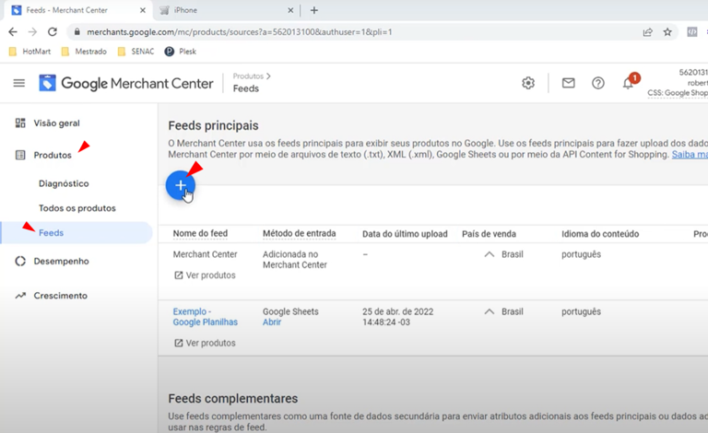
Task: Expand the Produtos breadcrumb chevron
Action: tap(268, 76)
